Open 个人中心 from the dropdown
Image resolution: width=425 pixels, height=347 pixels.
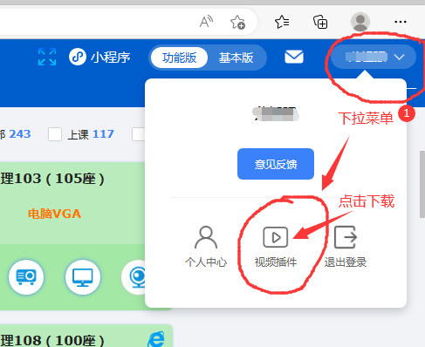pyautogui.click(x=206, y=247)
